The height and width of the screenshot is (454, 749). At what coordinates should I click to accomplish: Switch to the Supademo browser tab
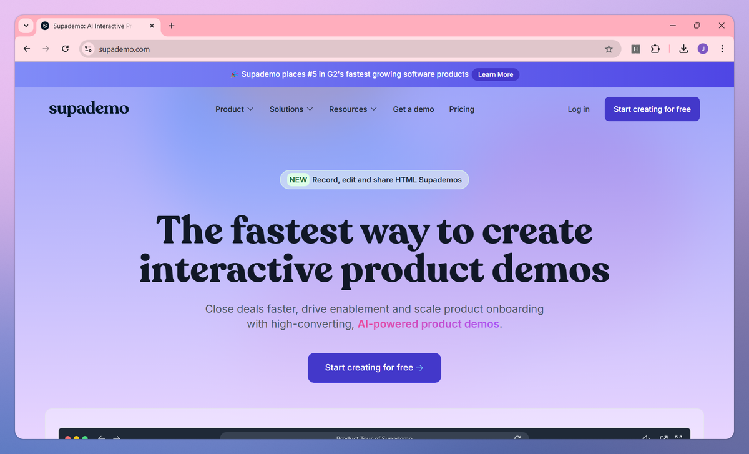(x=97, y=26)
